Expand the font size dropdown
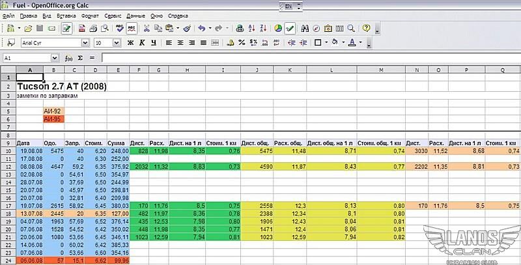Screen dimensions: 521x265 tap(117, 43)
